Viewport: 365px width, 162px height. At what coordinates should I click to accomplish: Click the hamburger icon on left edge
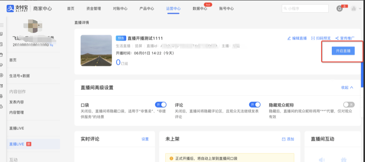2,25
